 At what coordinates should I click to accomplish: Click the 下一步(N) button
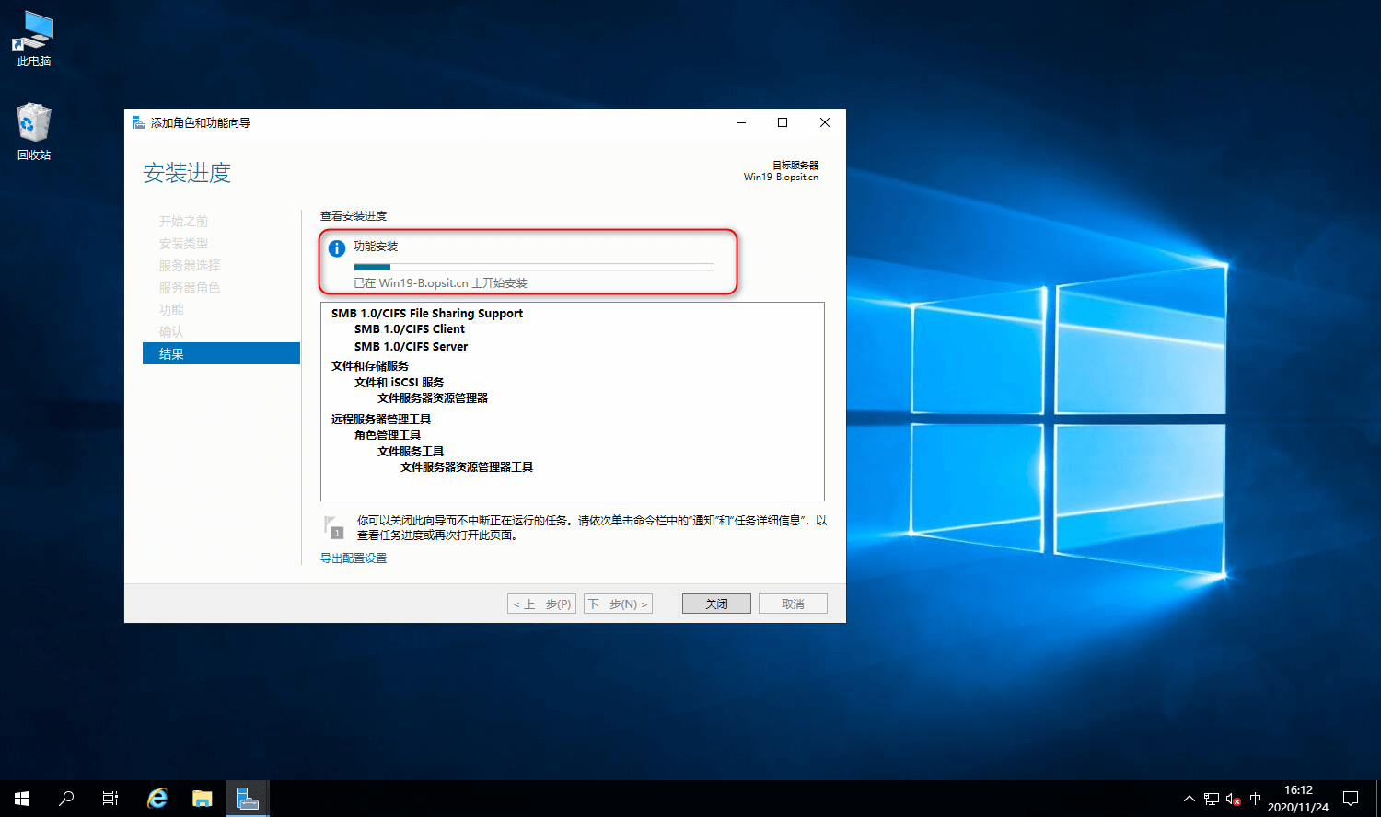(618, 604)
